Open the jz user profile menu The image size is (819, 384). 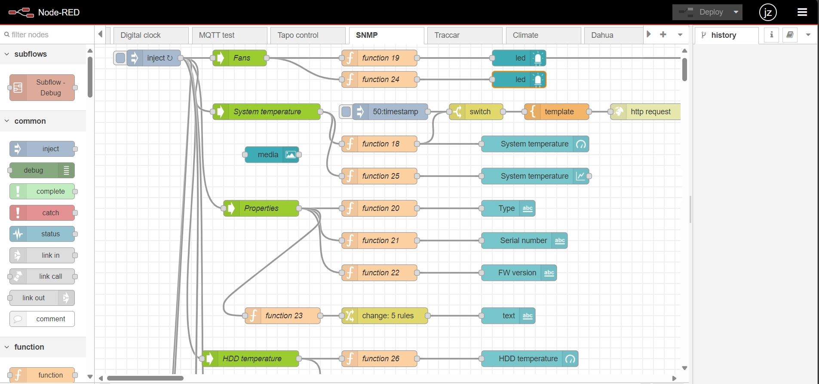point(768,12)
